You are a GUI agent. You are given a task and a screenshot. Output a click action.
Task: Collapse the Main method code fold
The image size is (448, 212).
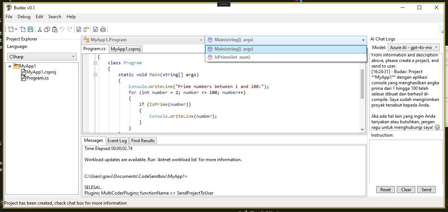(x=96, y=75)
